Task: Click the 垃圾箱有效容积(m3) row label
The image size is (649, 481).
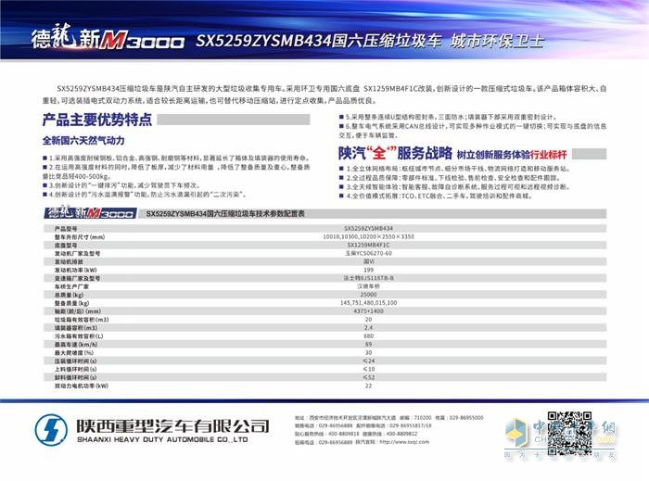Action: (x=82, y=320)
